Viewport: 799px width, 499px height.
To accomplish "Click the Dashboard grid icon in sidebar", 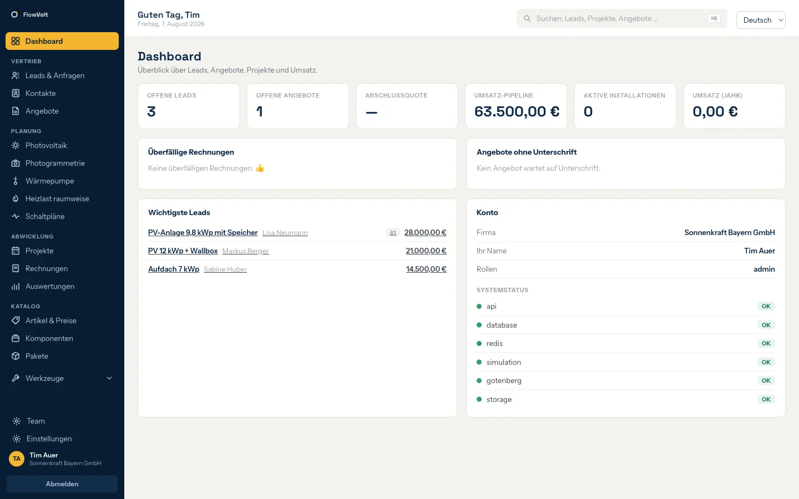I will pyautogui.click(x=16, y=41).
